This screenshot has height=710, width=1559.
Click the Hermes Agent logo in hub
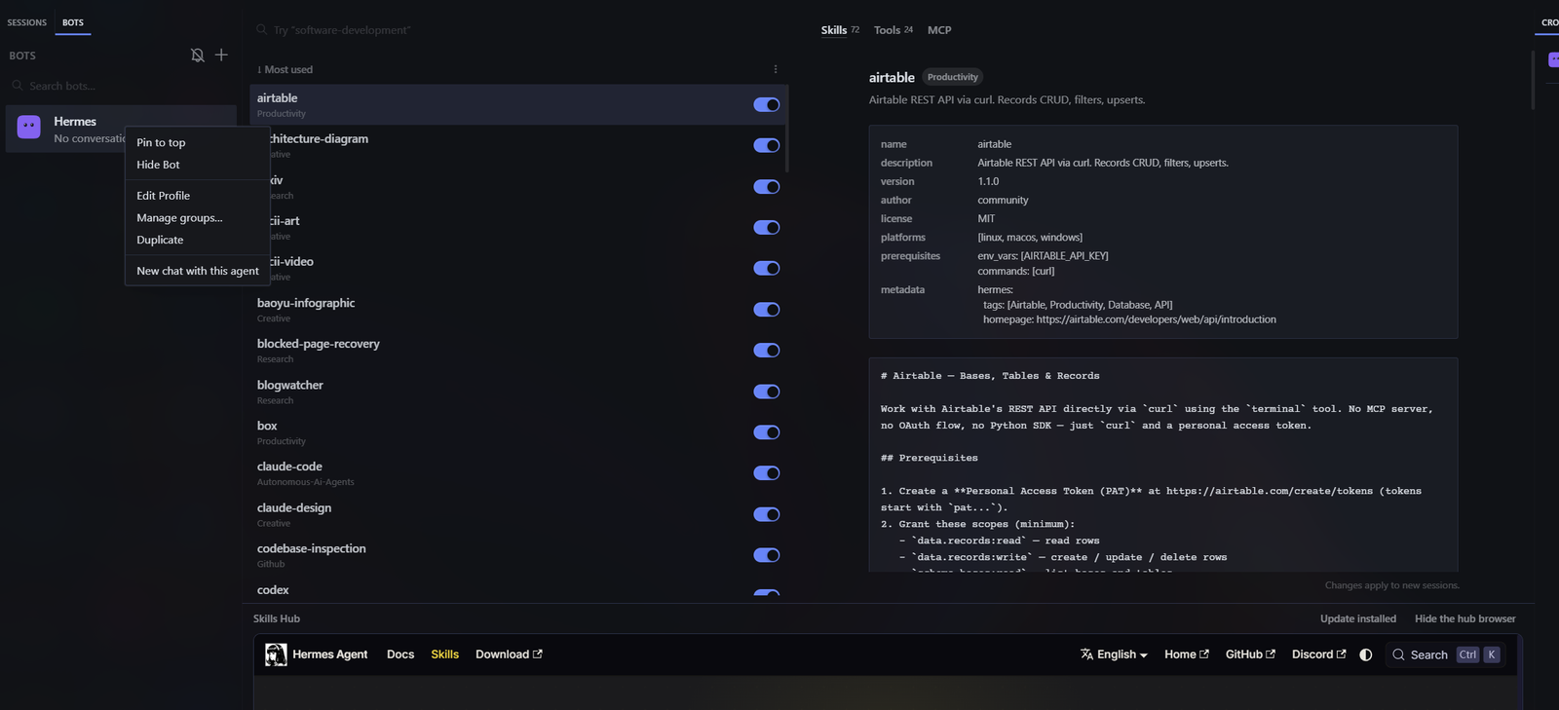point(276,654)
